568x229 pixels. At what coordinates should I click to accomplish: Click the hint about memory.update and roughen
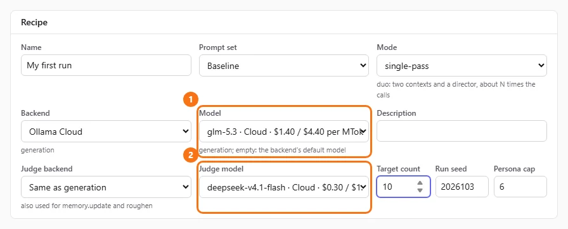coord(87,206)
